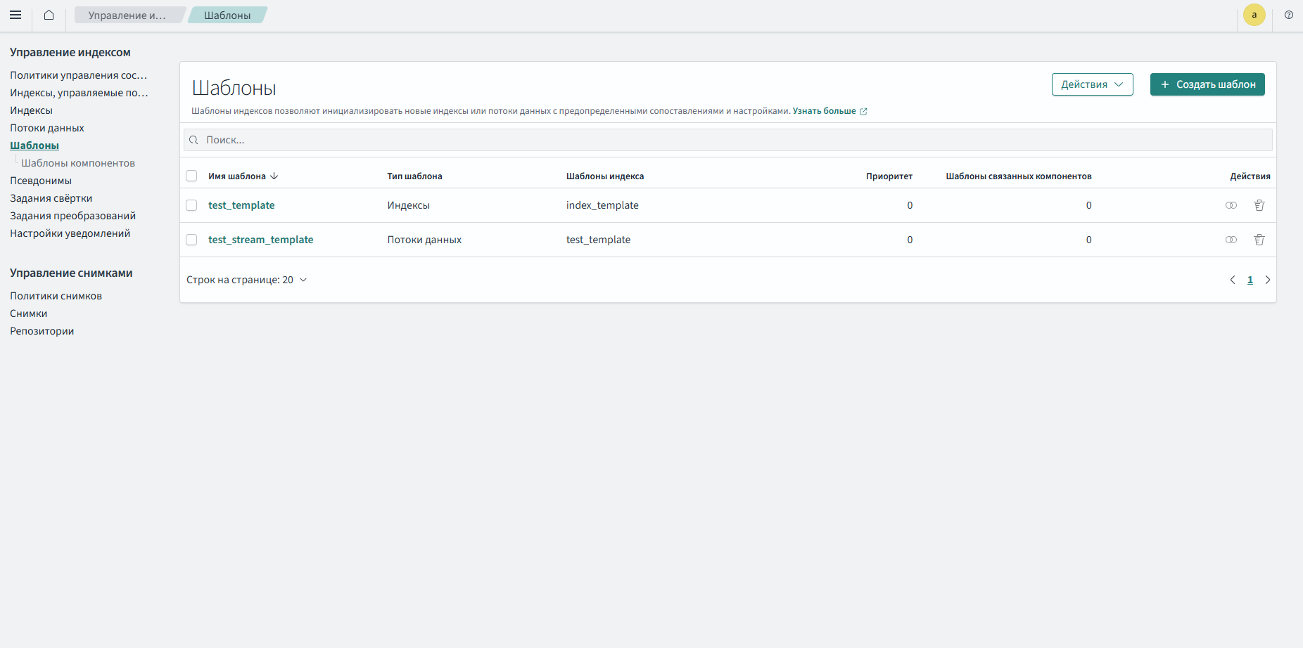The image size is (1303, 648).
Task: Click the linked-rings icon for test_stream_template
Action: click(1231, 240)
